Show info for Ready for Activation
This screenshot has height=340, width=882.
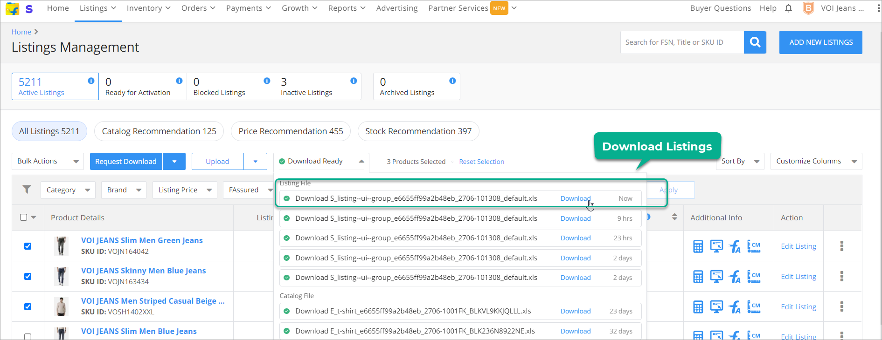[x=179, y=81]
